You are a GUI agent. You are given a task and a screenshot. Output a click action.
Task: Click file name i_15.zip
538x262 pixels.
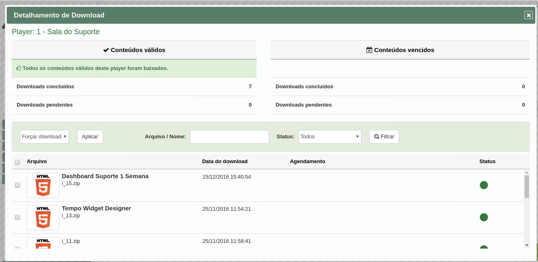71,183
